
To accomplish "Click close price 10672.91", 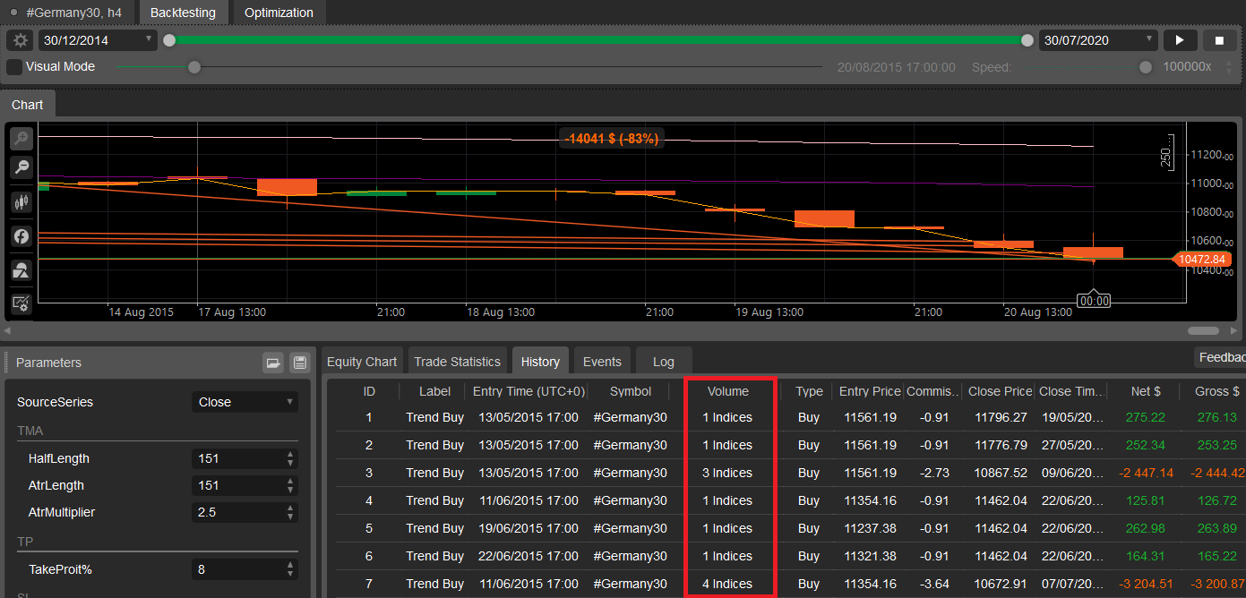I will coord(1000,584).
